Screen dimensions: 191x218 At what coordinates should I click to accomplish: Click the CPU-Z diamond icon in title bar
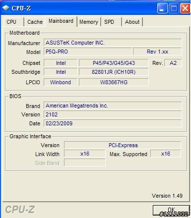[6, 7]
